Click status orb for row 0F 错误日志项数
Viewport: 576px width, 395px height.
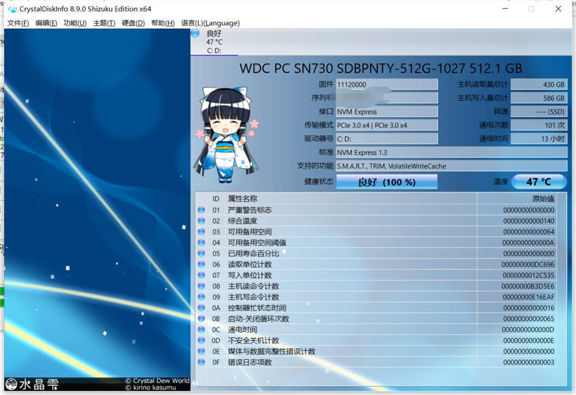(201, 362)
